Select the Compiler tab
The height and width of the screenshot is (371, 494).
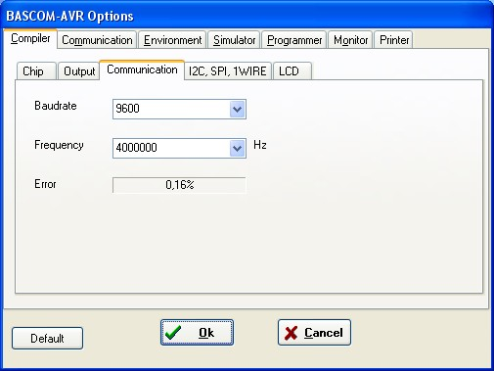pyautogui.click(x=30, y=38)
